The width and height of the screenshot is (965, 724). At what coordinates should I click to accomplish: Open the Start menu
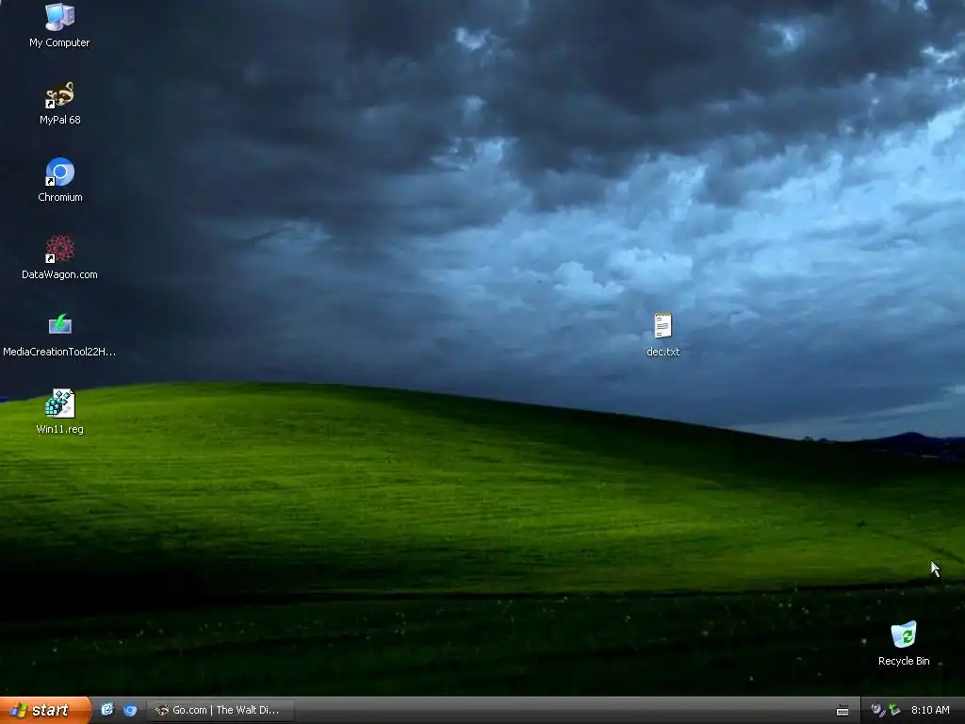pyautogui.click(x=45, y=711)
